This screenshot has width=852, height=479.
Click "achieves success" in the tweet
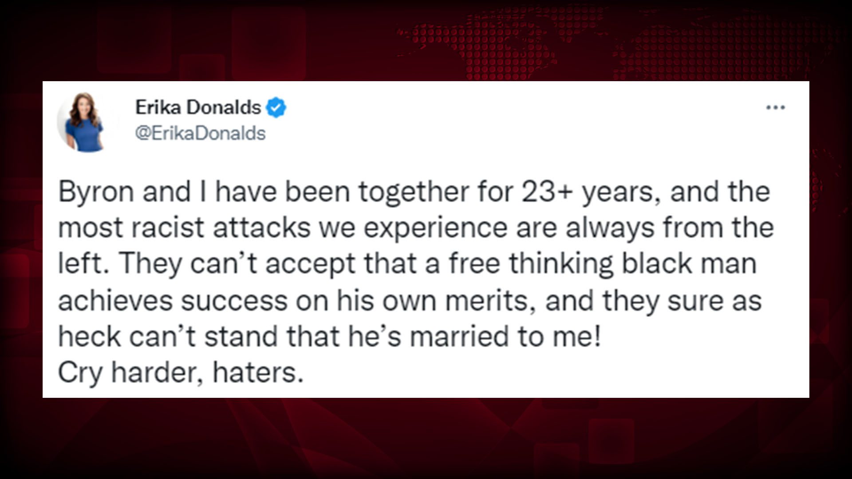coord(173,301)
